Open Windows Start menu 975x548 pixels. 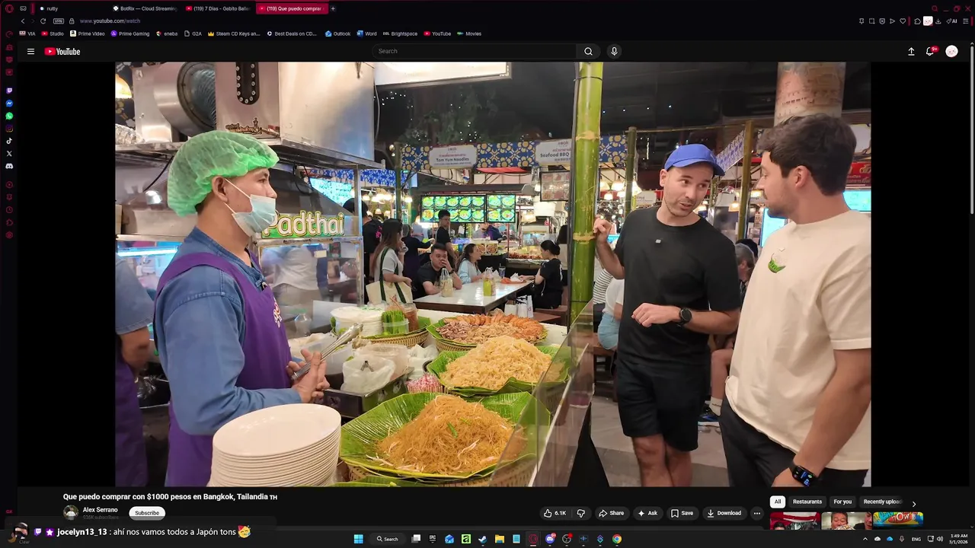[x=358, y=539]
